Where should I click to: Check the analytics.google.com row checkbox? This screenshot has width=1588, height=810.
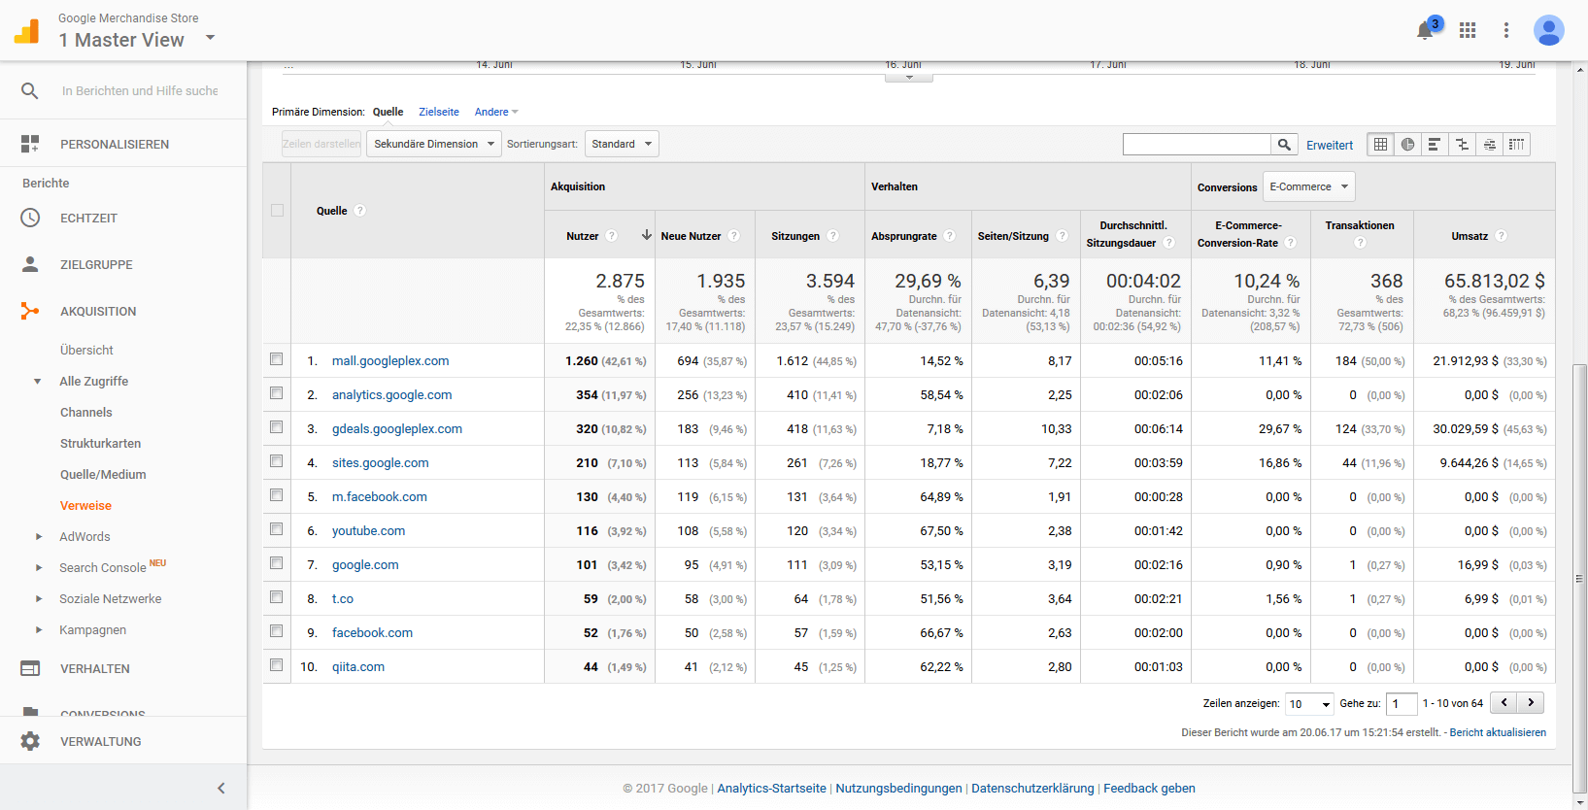(x=277, y=393)
